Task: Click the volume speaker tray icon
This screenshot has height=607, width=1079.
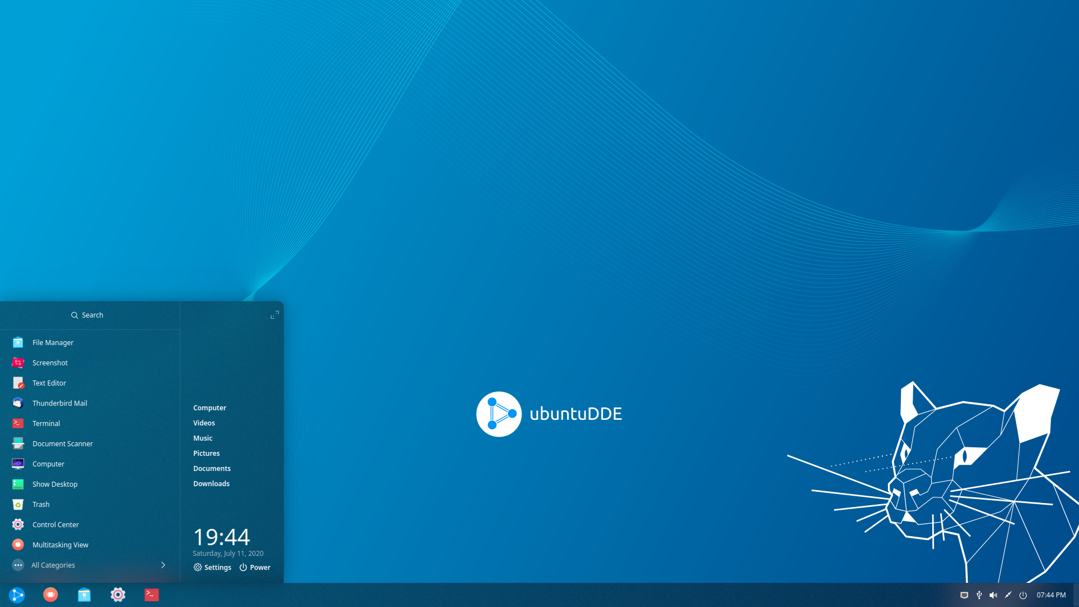Action: point(994,595)
